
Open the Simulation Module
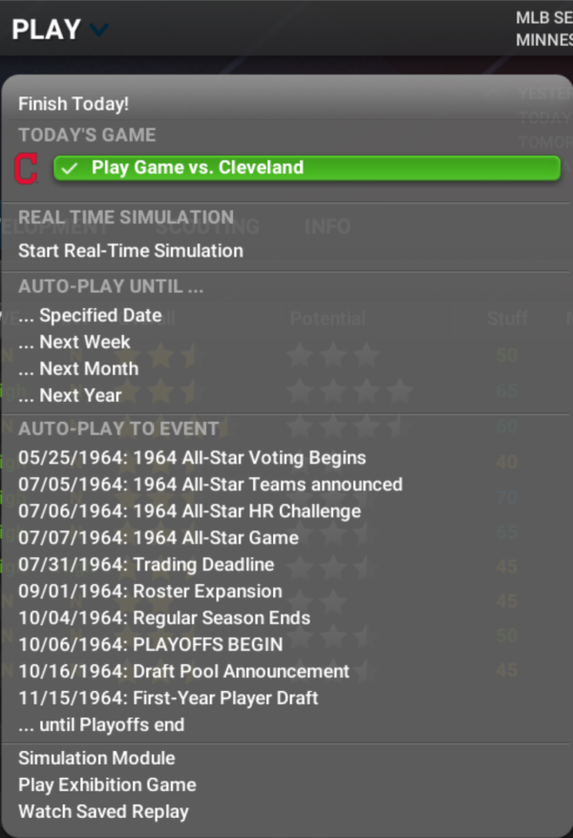[95, 759]
